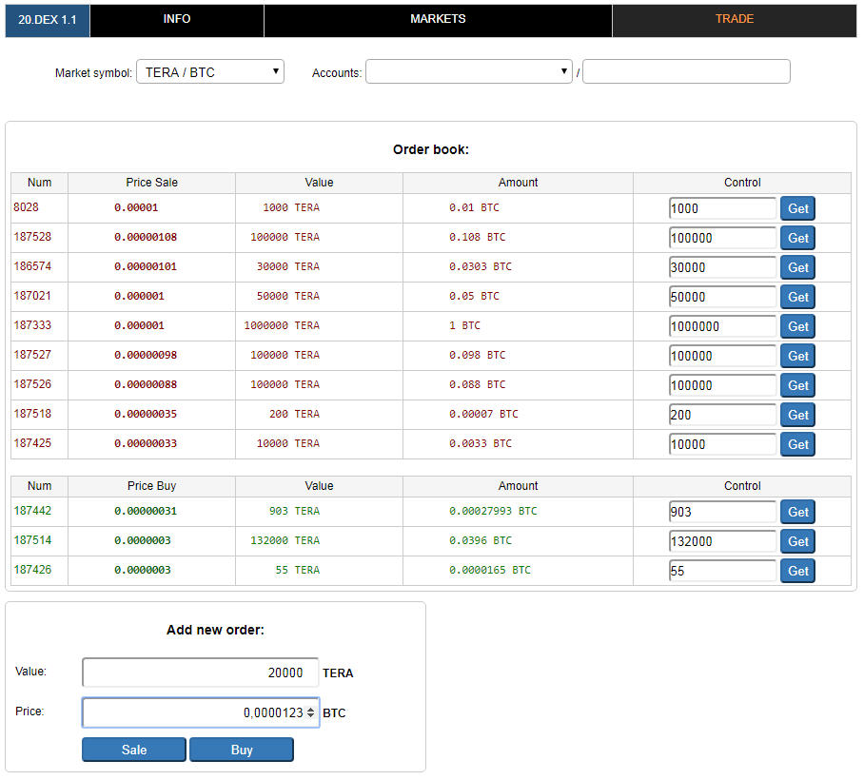Screen dimensions: 864x780
Task: Select the TRADE tab
Action: coord(734,19)
